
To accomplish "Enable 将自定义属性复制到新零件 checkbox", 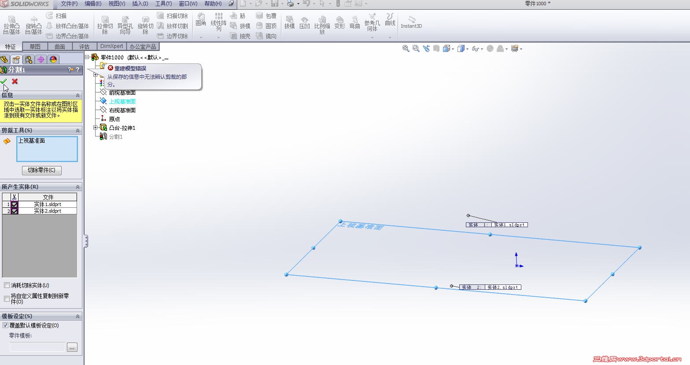I will pyautogui.click(x=7, y=299).
